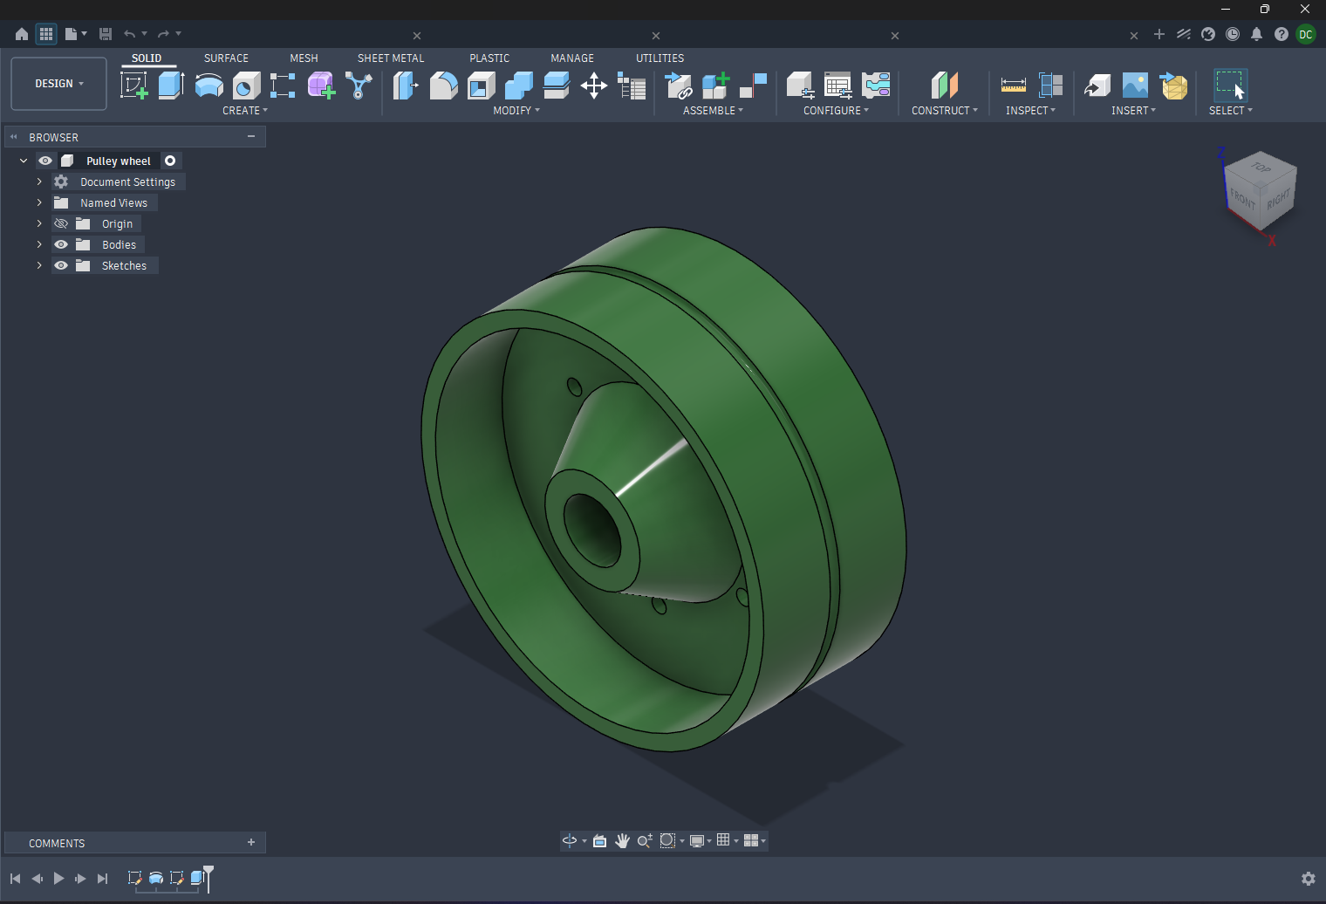Select the Measure tool
The width and height of the screenshot is (1326, 904).
[x=1014, y=86]
